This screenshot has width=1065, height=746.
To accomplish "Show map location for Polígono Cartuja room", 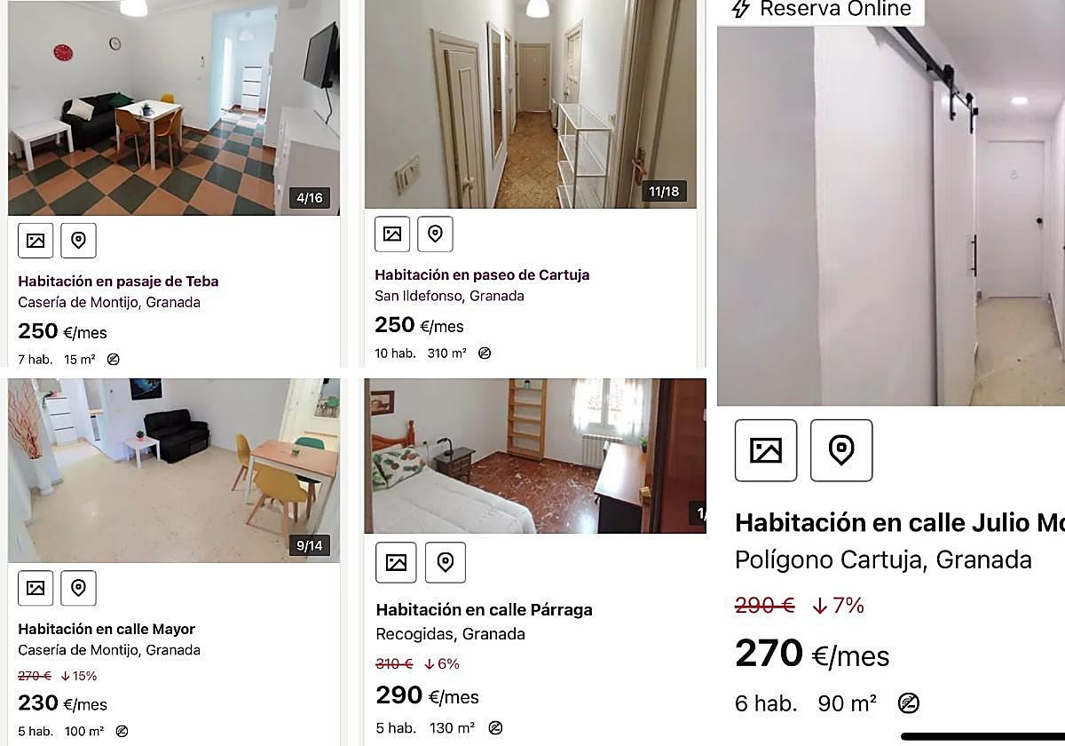I will (841, 450).
